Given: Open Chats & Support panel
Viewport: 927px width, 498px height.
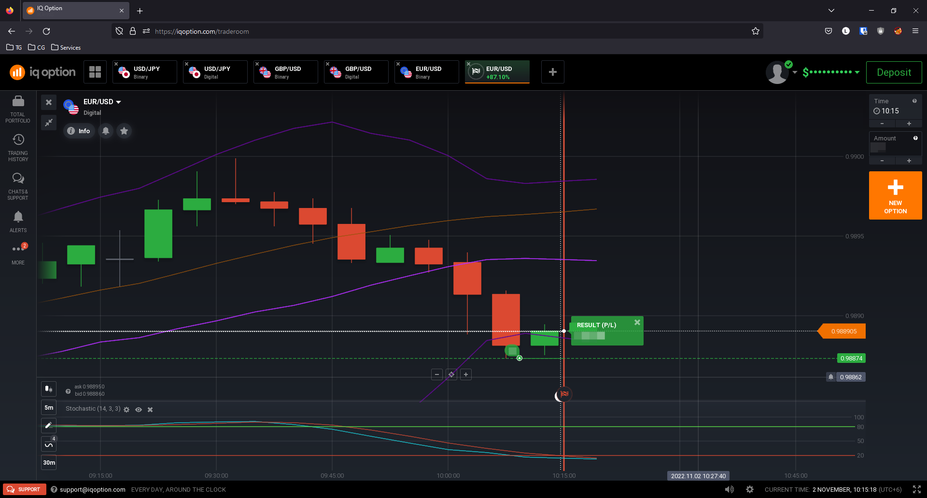Looking at the screenshot, I should tap(18, 186).
